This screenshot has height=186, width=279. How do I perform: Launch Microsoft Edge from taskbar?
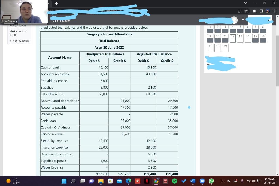(129, 181)
